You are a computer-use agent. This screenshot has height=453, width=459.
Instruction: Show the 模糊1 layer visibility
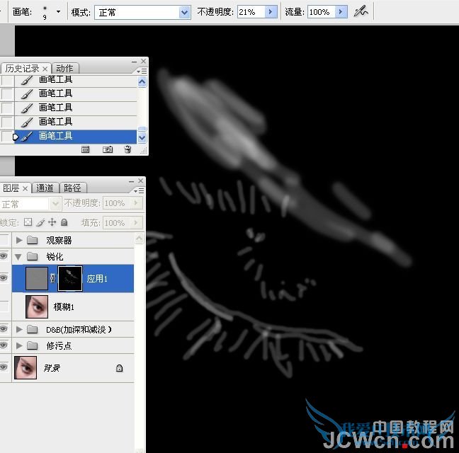(4, 306)
